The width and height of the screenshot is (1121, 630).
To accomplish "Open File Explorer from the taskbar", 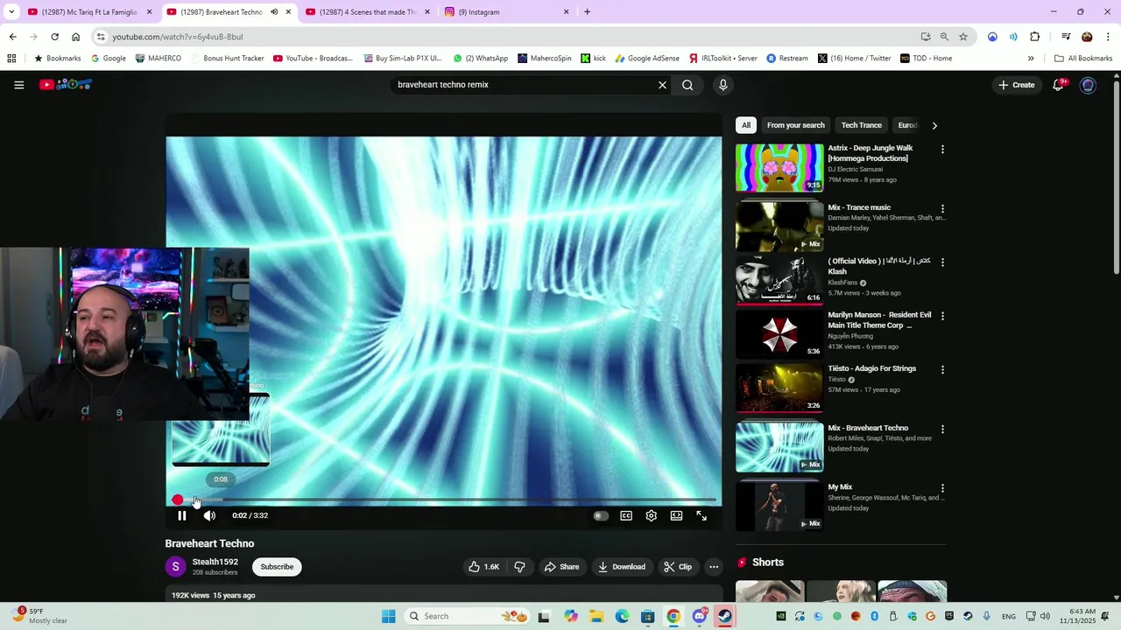I will pyautogui.click(x=596, y=616).
